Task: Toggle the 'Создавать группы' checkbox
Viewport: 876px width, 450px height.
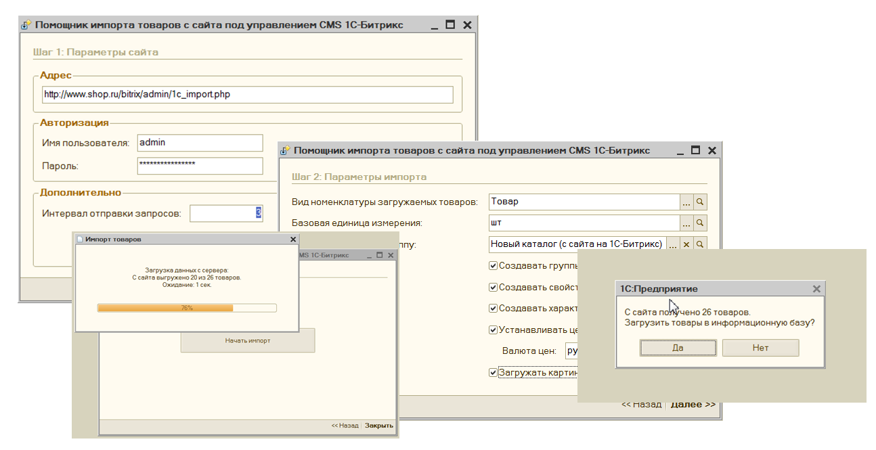Action: [x=493, y=266]
